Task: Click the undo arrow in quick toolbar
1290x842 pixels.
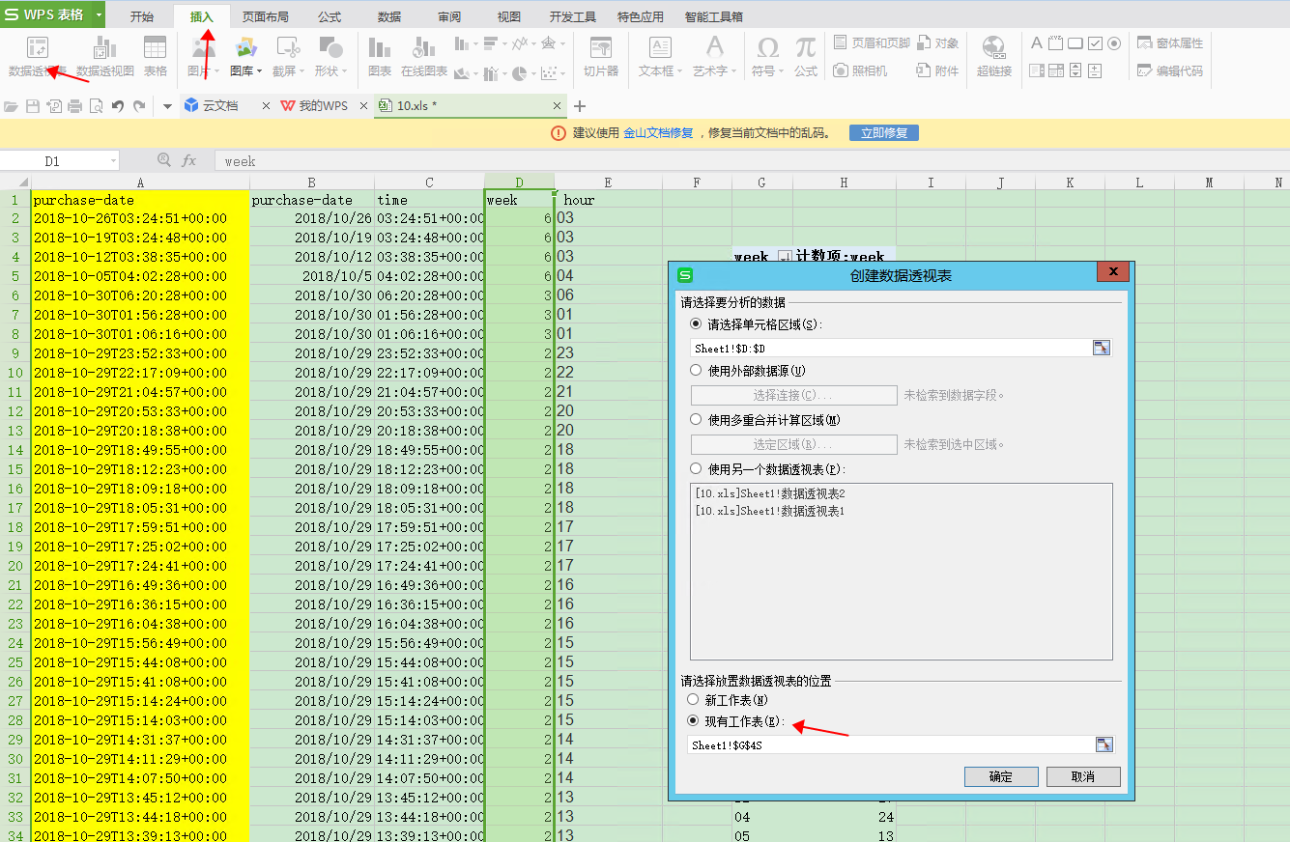Action: (x=118, y=105)
